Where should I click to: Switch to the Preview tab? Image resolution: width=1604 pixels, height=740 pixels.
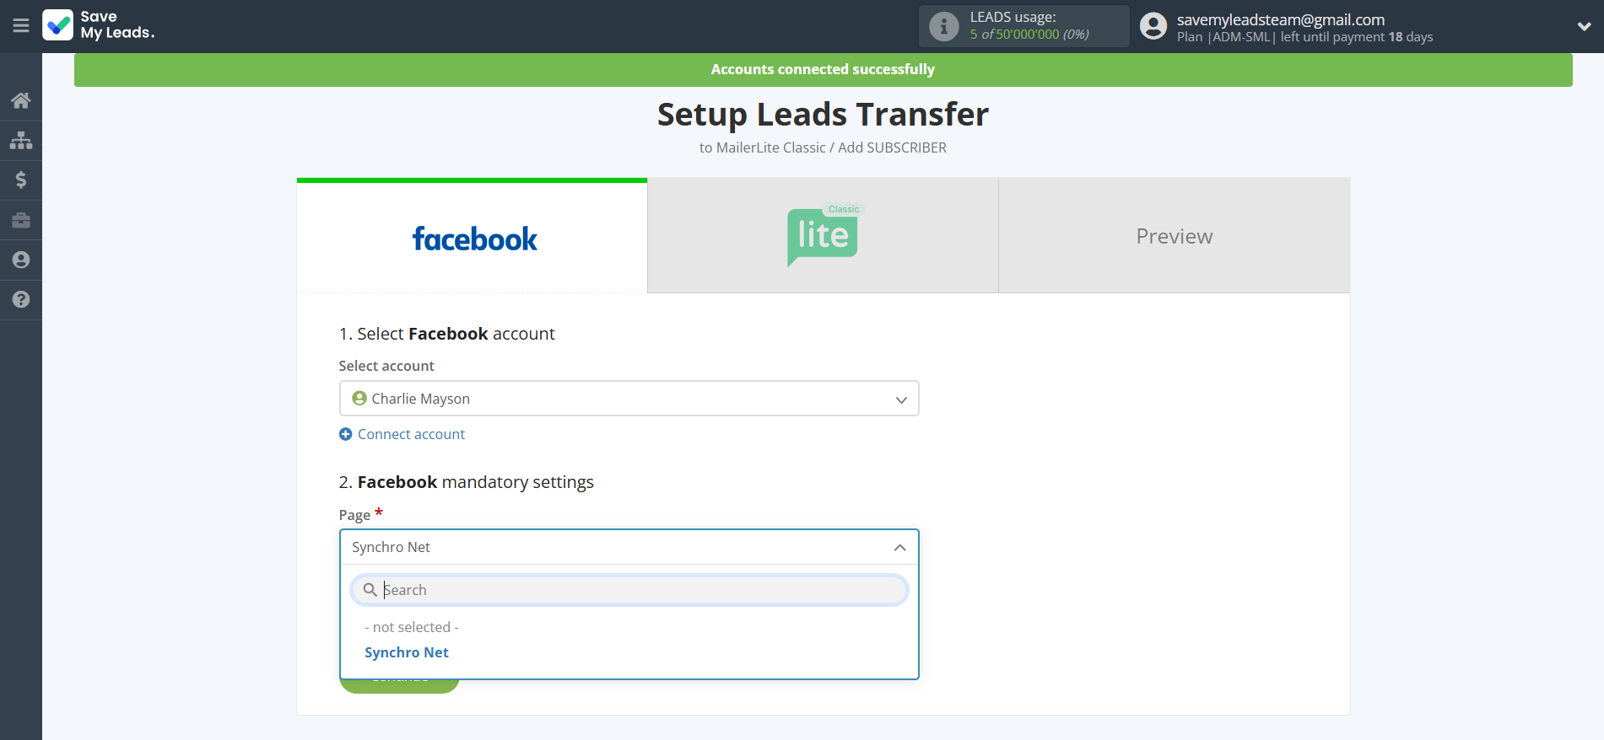[1175, 236]
